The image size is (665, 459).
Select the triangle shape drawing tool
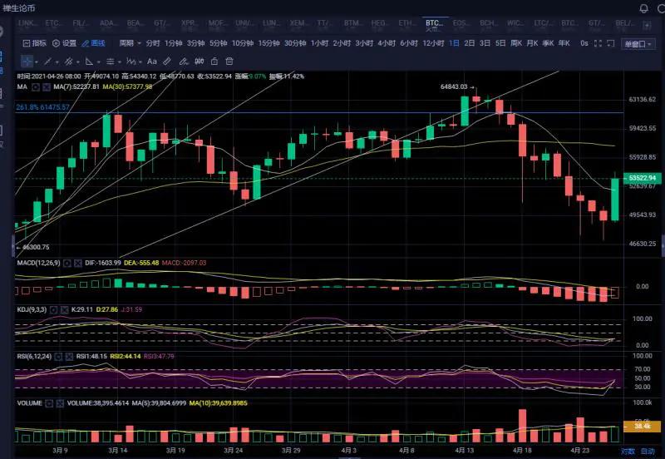[89, 62]
